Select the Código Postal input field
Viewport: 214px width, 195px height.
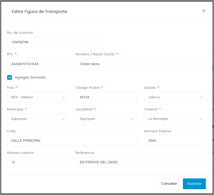pyautogui.click(x=106, y=97)
